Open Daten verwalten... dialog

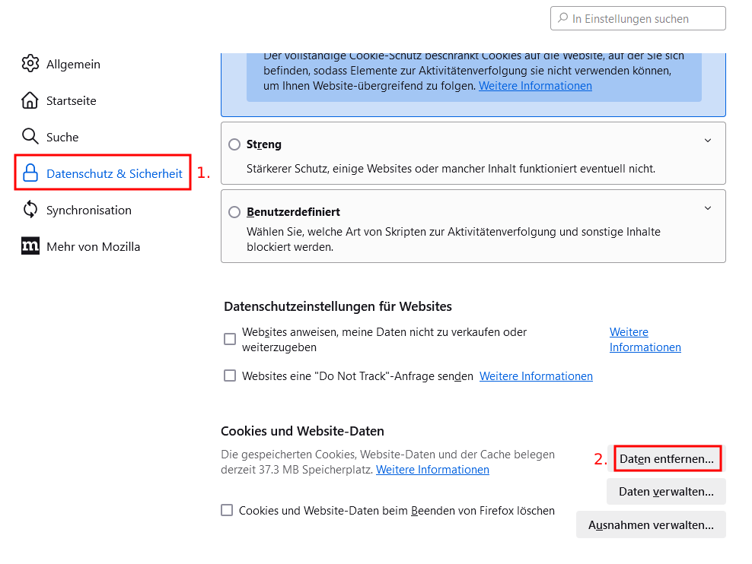[x=666, y=492]
